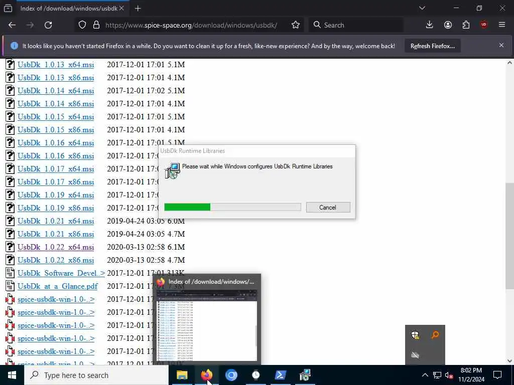Click the UsbDk_1.0.22_x86.msi link

point(56,260)
